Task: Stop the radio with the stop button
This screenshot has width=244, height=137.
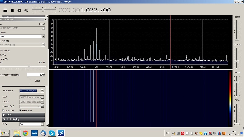Action: 12,10
